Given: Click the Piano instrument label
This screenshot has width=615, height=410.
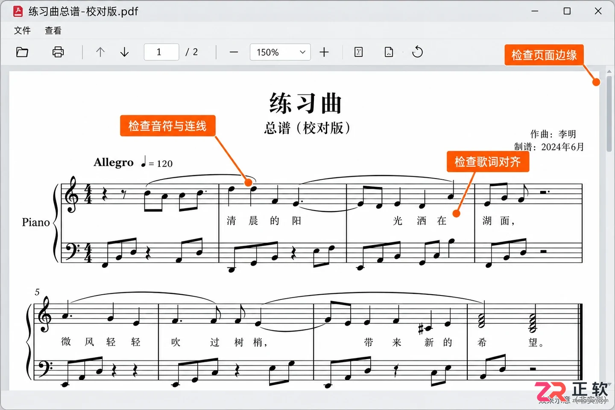Looking at the screenshot, I should 36,222.
